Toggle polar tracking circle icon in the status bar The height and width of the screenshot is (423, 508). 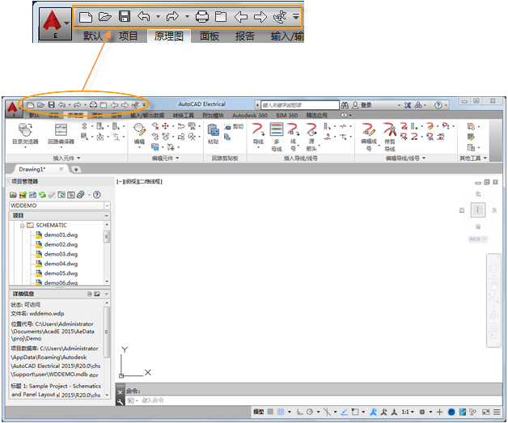(x=310, y=412)
